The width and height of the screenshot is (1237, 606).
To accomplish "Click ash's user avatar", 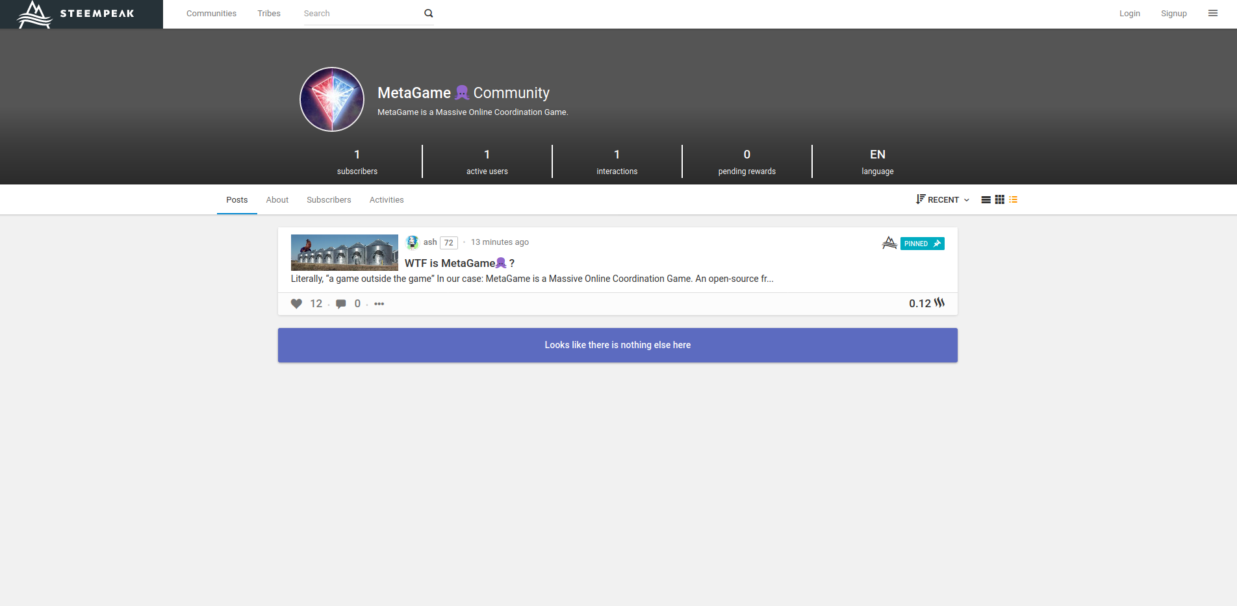I will [x=413, y=242].
